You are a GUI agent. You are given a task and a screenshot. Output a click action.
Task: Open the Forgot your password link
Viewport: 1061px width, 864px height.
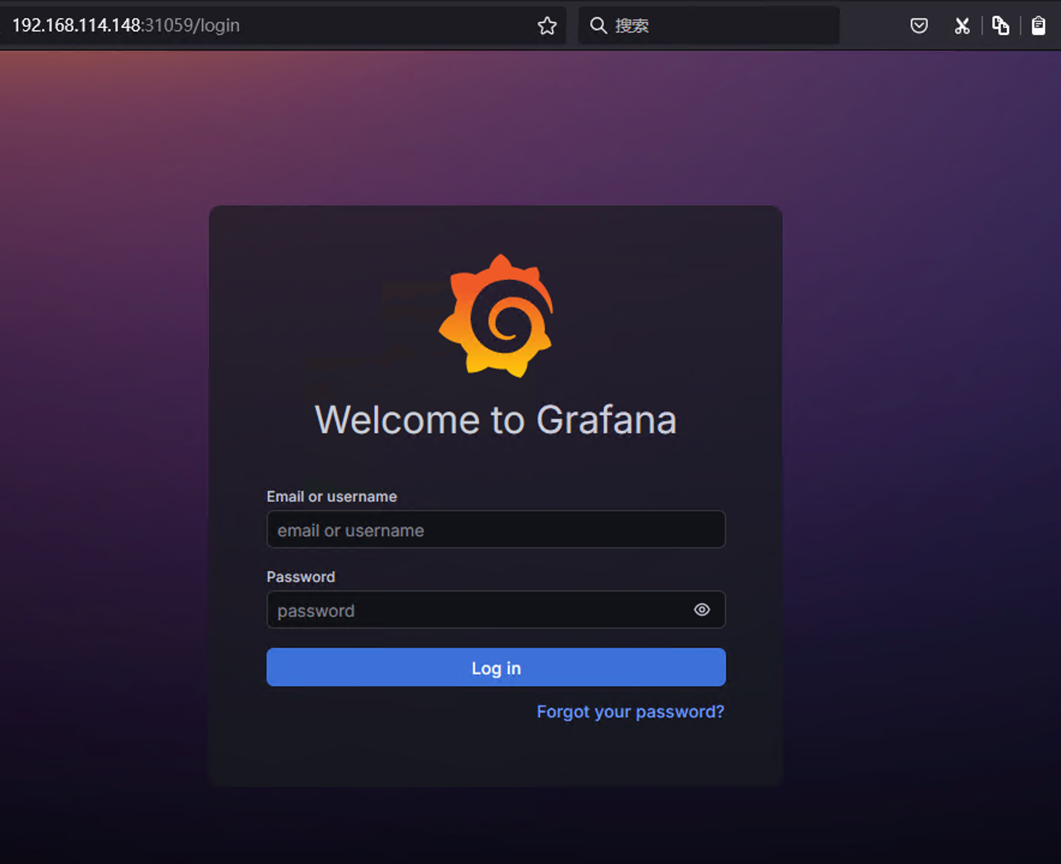[x=630, y=712]
